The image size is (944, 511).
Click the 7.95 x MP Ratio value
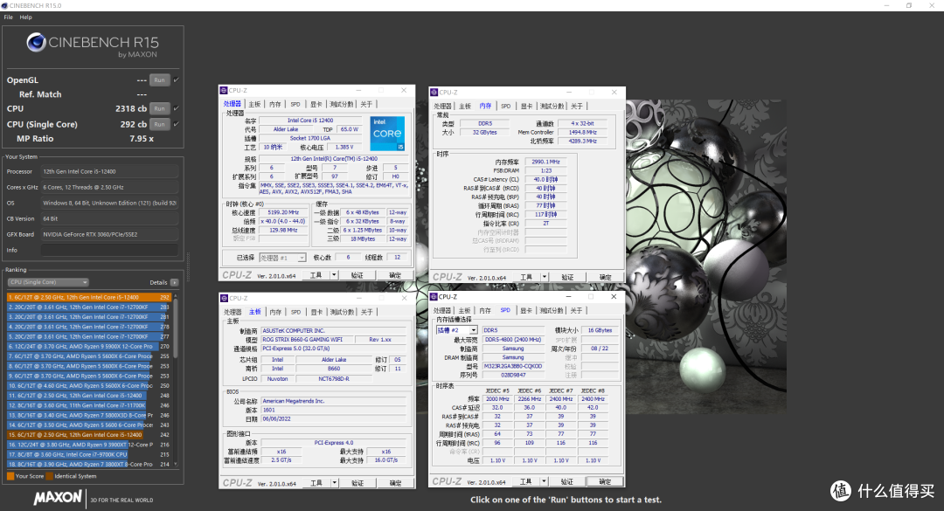coord(142,138)
